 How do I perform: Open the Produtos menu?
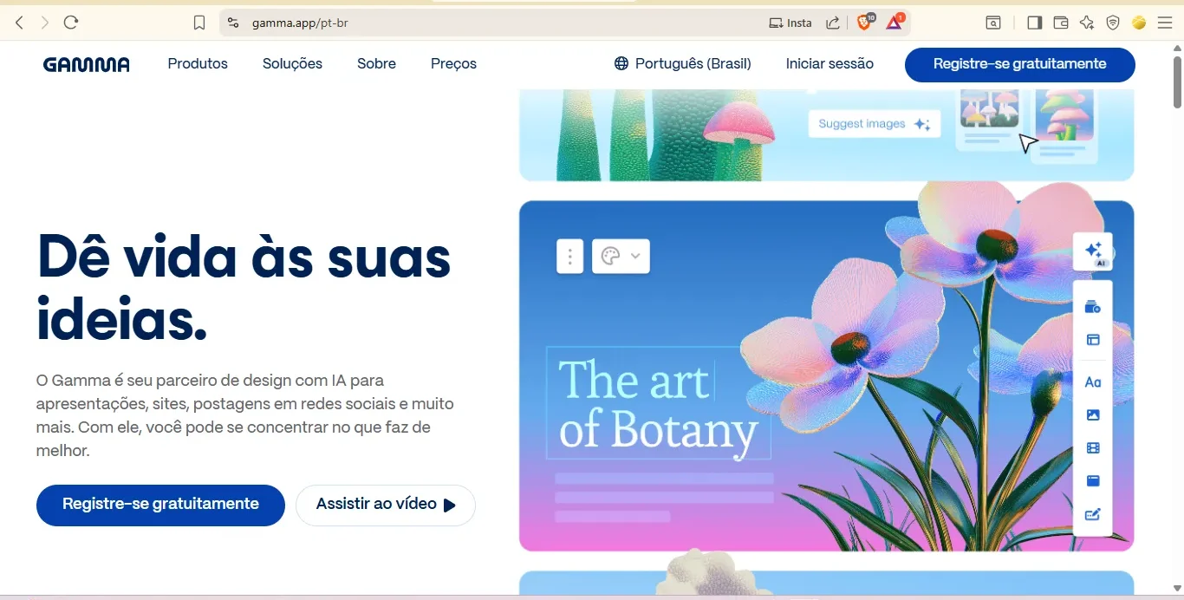198,63
